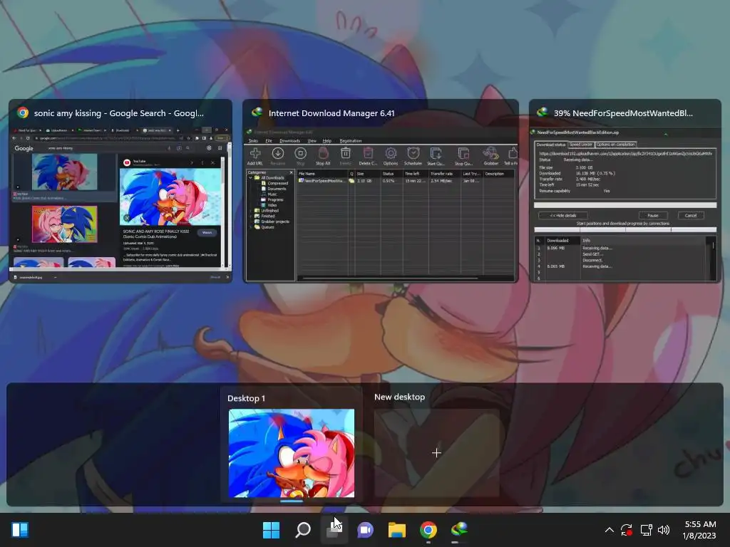Click Add URL icon in IDM preview

(255, 156)
